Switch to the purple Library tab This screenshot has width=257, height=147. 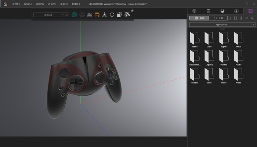[250, 11]
